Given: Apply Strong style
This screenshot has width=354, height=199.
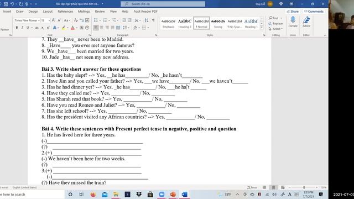Looking at the screenshot, I should (x=218, y=23).
